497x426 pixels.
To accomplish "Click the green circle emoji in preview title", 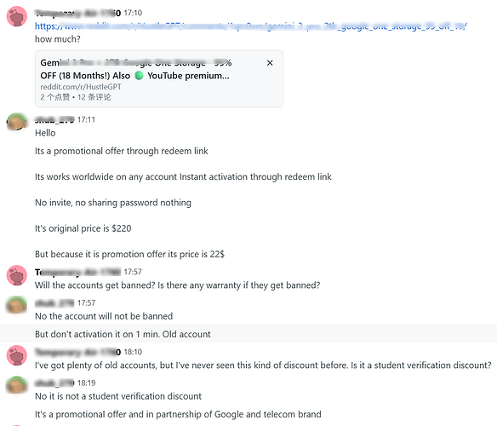I will click(x=139, y=76).
